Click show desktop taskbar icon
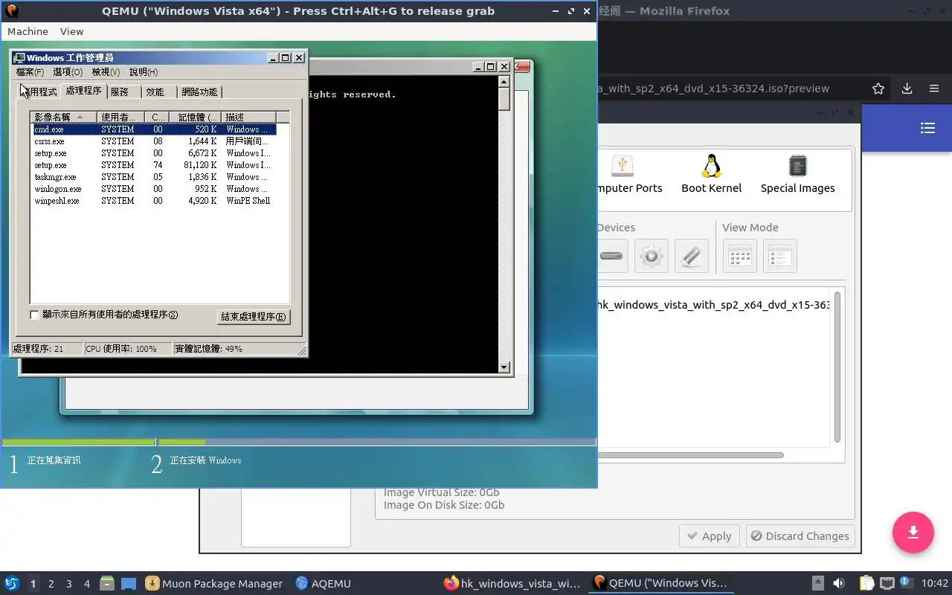This screenshot has width=952, height=595. (129, 584)
